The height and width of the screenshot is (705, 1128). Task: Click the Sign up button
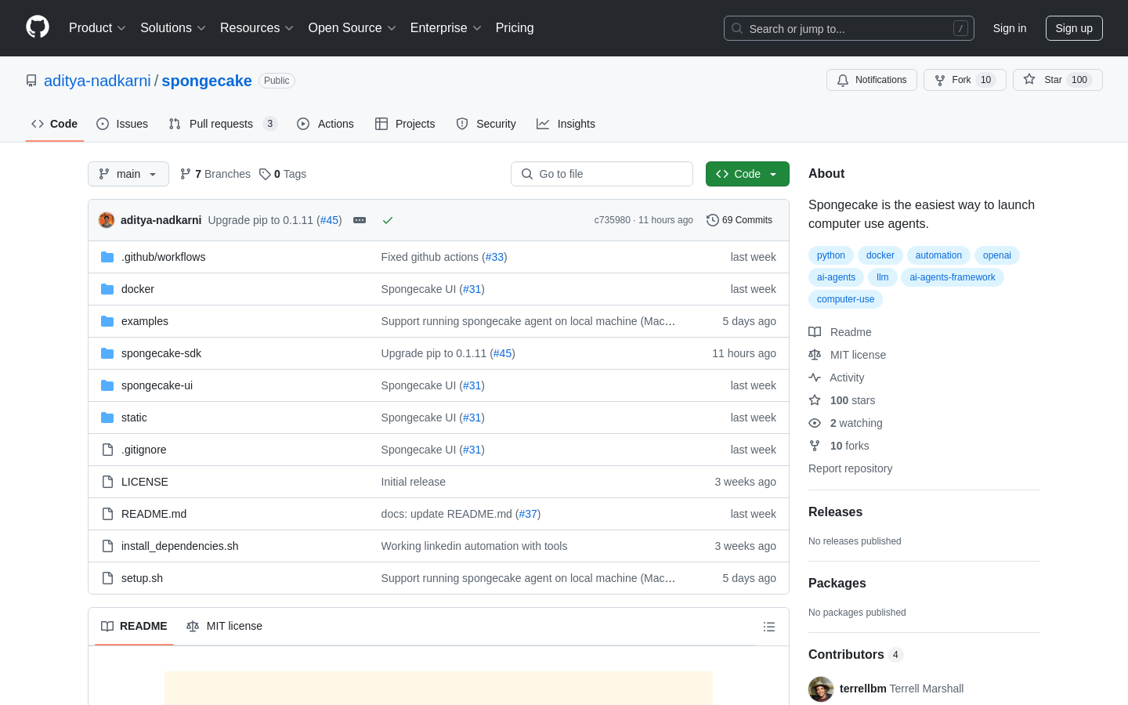1074,28
